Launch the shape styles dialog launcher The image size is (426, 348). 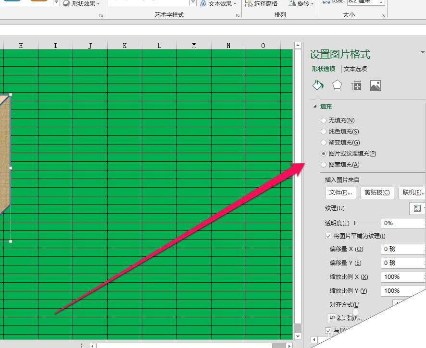(101, 15)
